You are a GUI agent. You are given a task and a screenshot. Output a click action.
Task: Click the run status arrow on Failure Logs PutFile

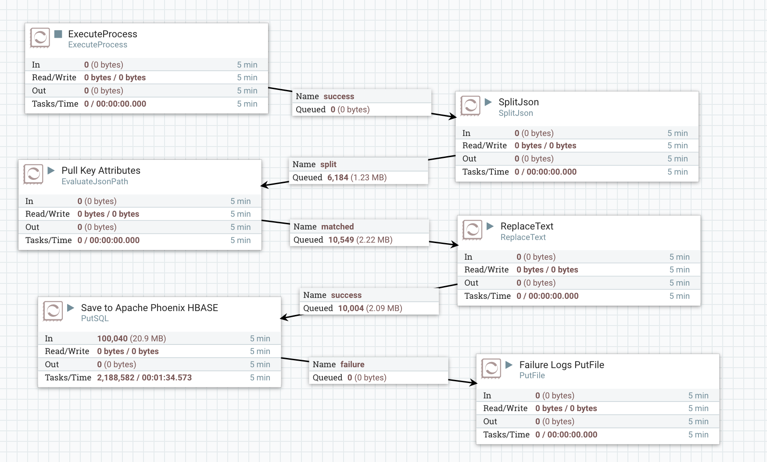(x=509, y=365)
